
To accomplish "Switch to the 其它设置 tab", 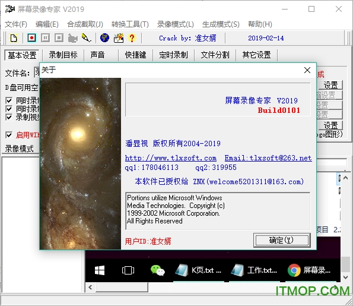I will tap(256, 55).
